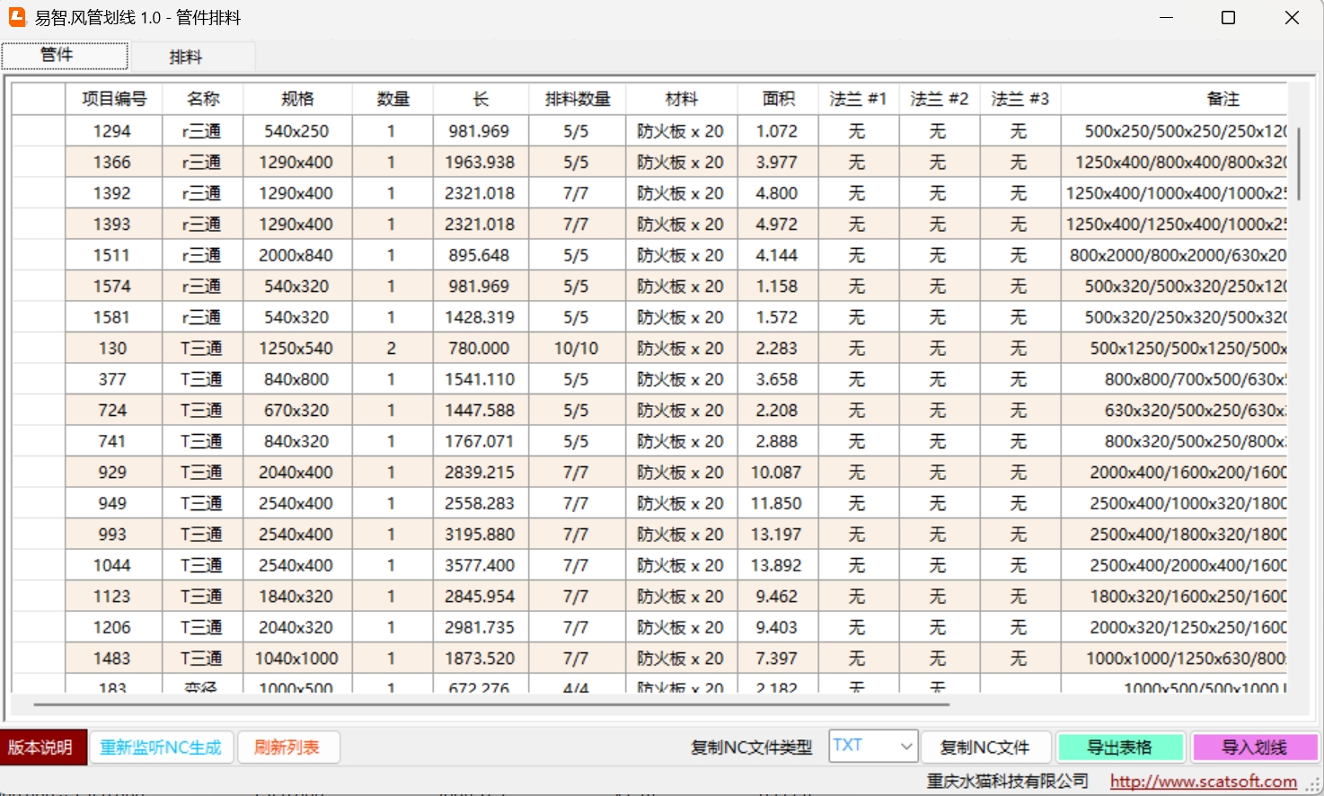Sort by the 项目编号 column header
1324x796 pixels.
(114, 99)
